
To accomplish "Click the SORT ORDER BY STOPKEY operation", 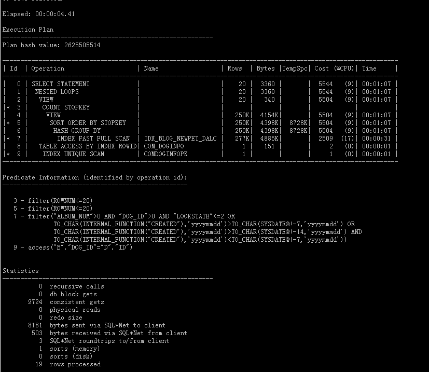I will (x=88, y=123).
